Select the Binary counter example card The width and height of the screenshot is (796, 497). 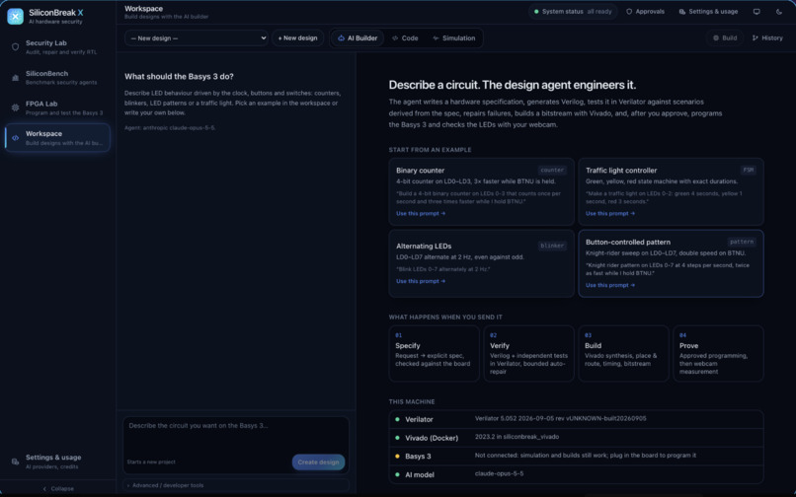[x=481, y=191]
